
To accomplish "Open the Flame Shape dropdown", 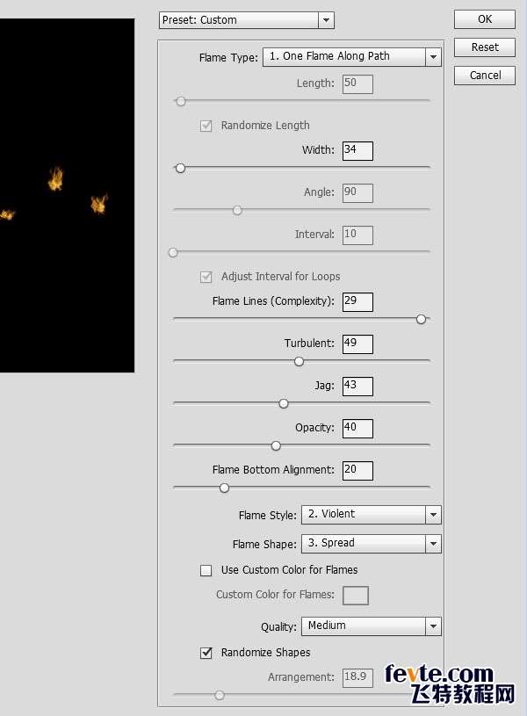I will coord(370,544).
